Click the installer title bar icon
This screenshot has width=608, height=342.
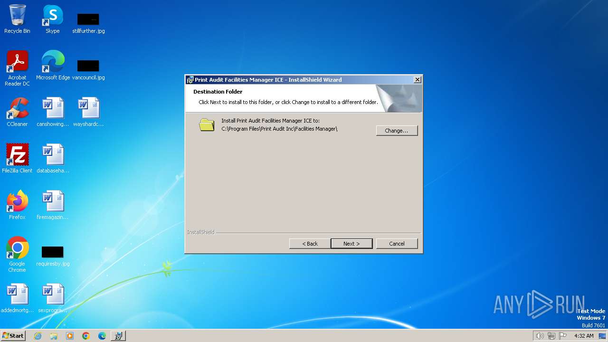(190, 80)
